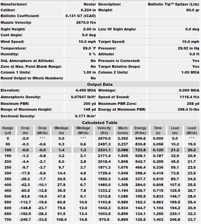Select drop -83.6 at 500 yards

point(25,196)
